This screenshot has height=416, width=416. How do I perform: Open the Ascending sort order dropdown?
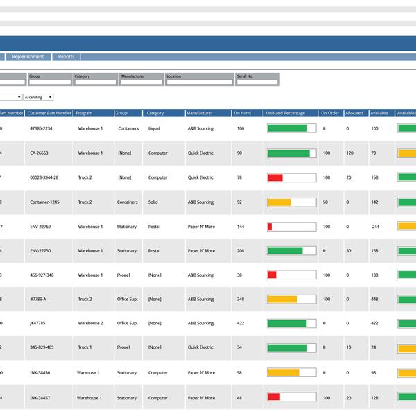coord(38,97)
